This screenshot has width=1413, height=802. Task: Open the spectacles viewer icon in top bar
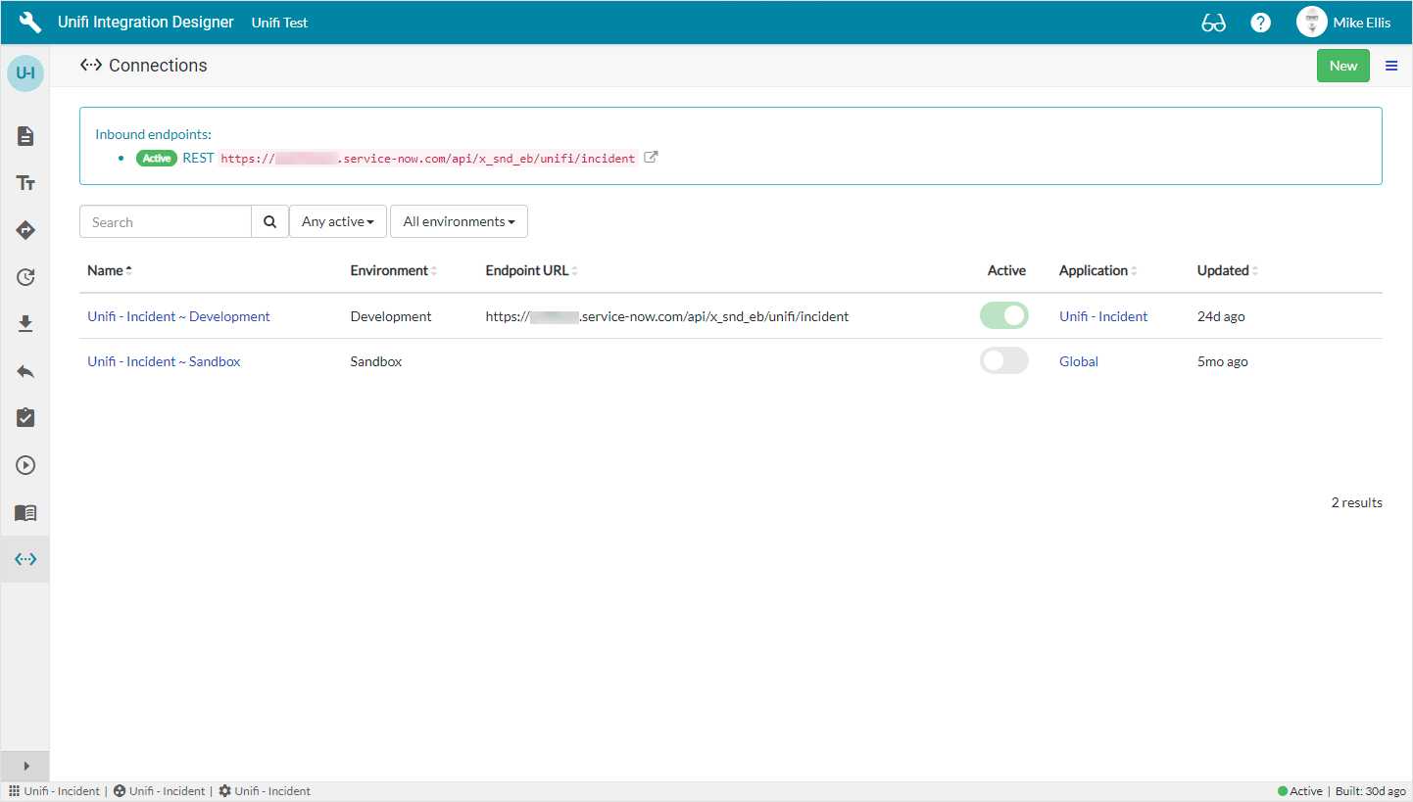(x=1213, y=22)
